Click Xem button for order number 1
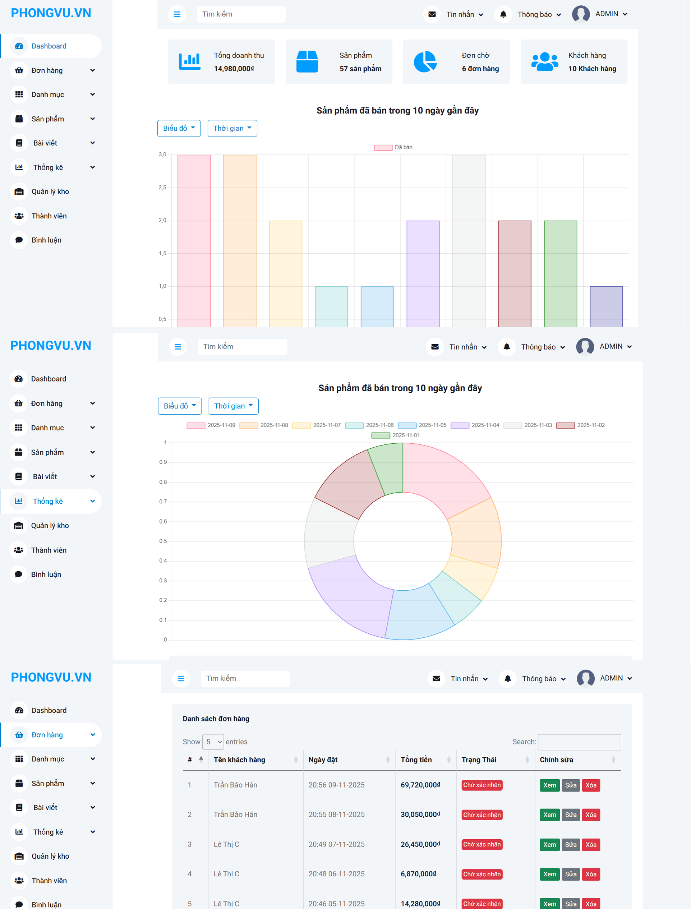This screenshot has width=691, height=909. tap(549, 785)
